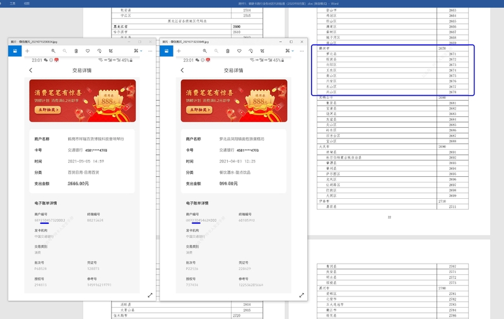Click the 鹤岗市 row in Word table
The image size is (504, 319).
pyautogui.click(x=326, y=48)
